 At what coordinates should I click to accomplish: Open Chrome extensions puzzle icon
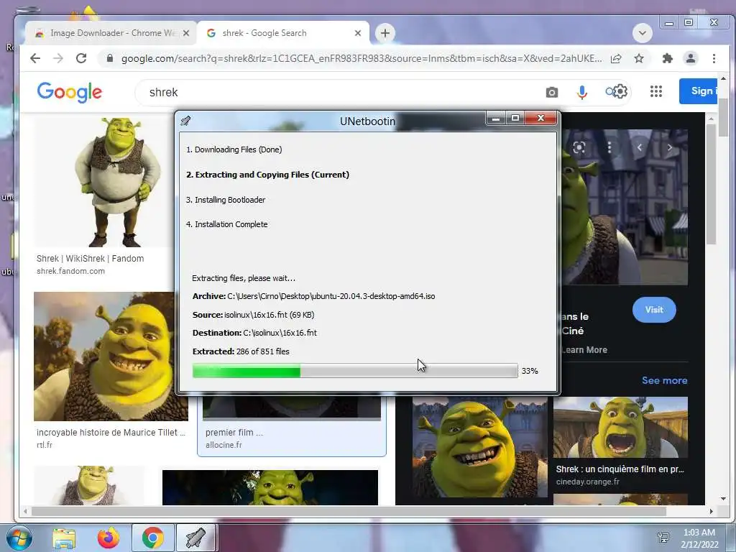coord(667,58)
